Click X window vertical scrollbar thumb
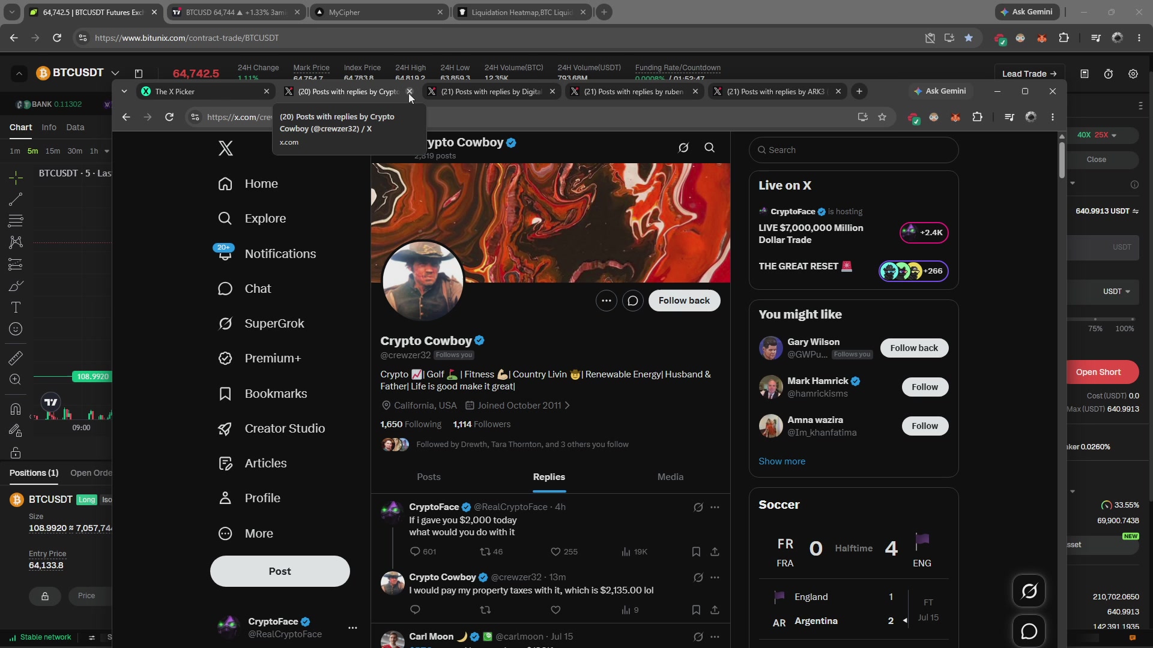 (x=1062, y=159)
